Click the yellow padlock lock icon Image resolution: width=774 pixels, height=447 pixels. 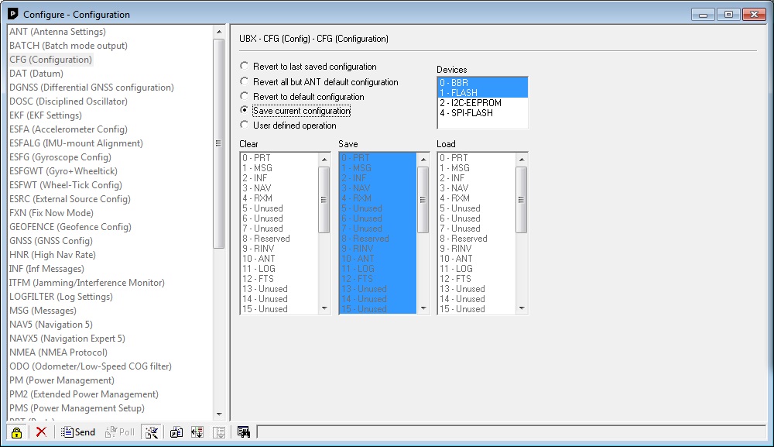(x=16, y=433)
